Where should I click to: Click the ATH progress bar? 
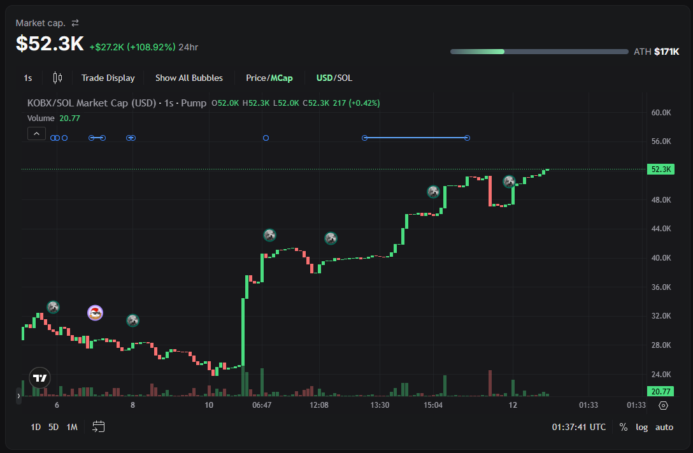tap(539, 52)
